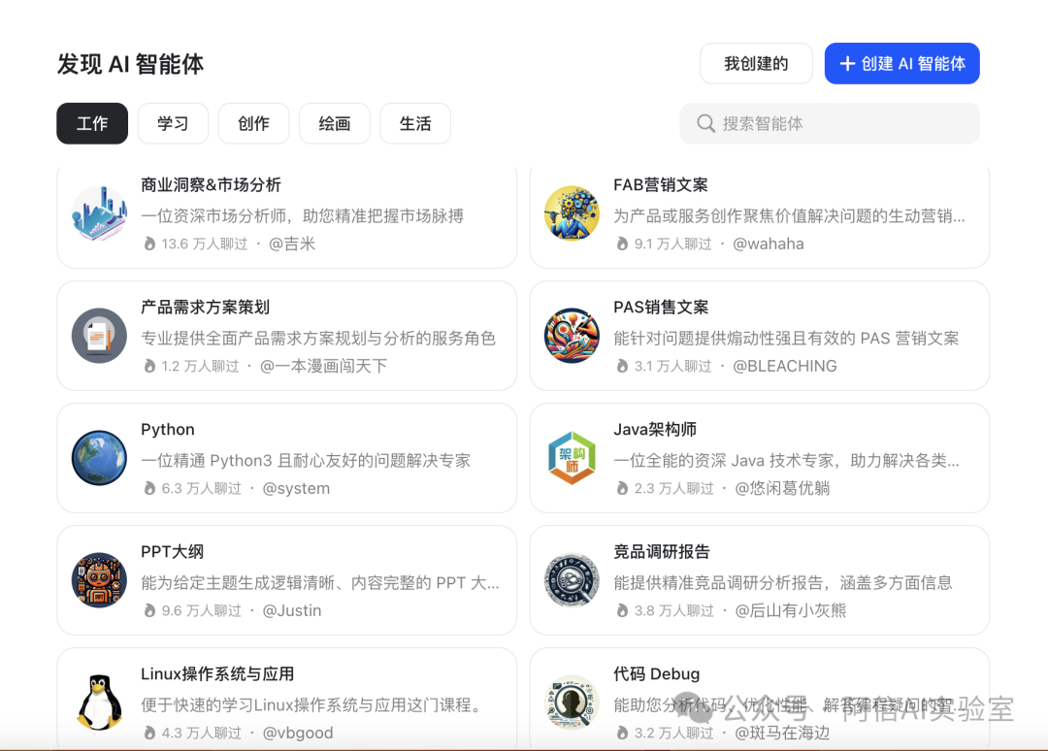1048x751 pixels.
Task: Click the 发现 AI 智能体 page heading
Action: click(130, 64)
